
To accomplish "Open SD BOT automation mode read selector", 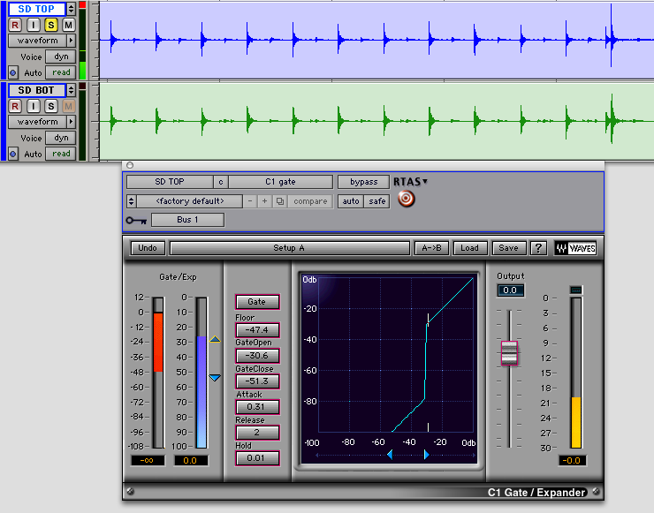I will [61, 154].
